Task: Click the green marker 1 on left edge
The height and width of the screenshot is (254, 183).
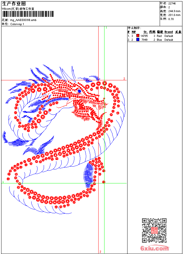Action: (x=3, y=182)
